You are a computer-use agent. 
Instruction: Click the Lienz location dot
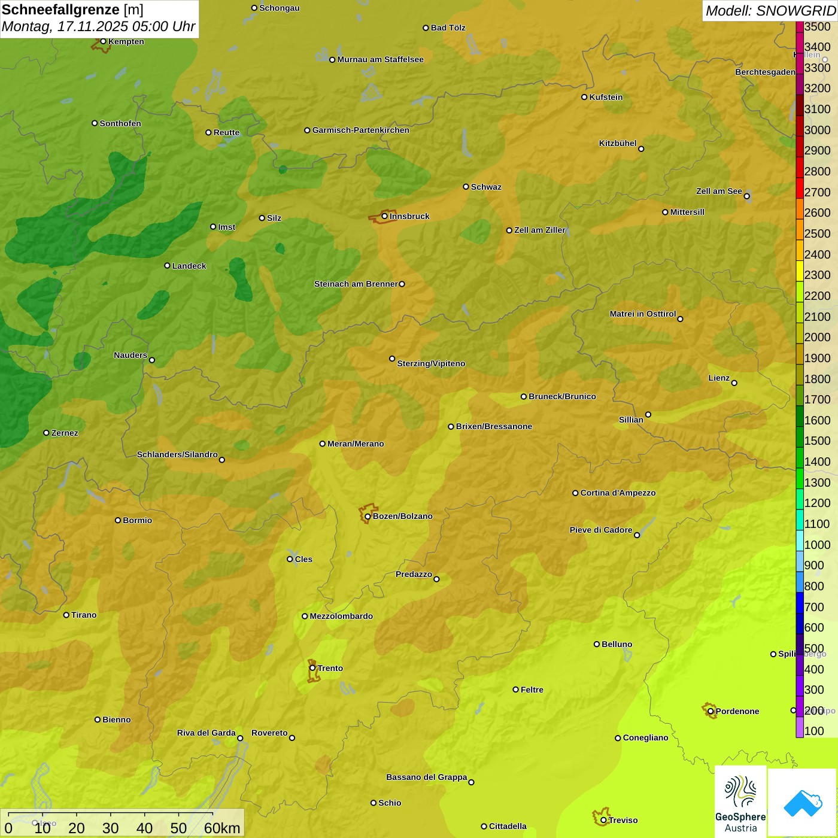pos(734,382)
